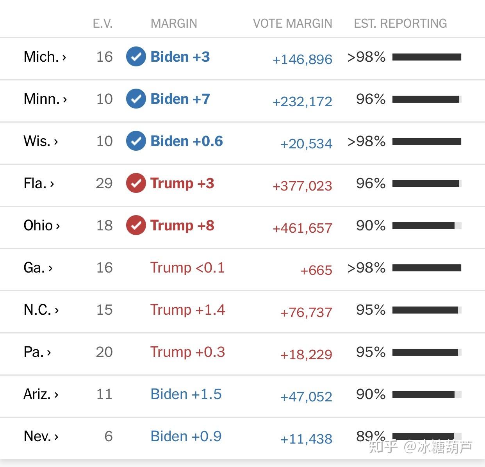
Task: Select the MARGIN column header
Action: click(174, 23)
